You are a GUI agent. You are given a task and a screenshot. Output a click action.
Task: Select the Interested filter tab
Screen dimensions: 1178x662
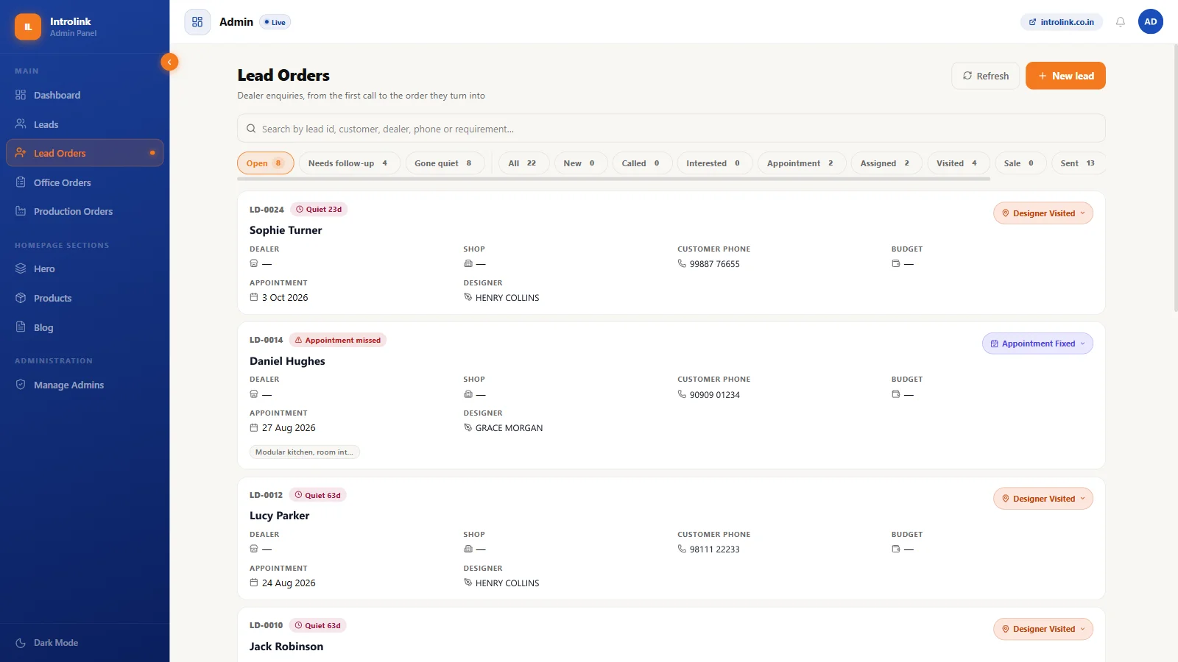[x=714, y=163]
